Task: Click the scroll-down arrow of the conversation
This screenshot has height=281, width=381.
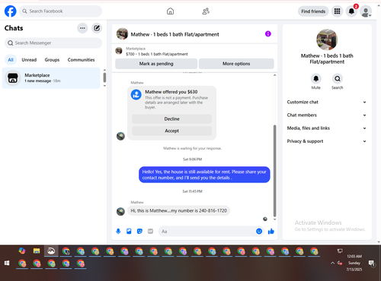Action: click(x=274, y=219)
